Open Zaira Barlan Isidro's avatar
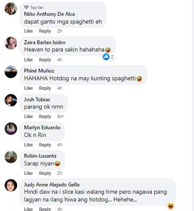 tap(11, 43)
